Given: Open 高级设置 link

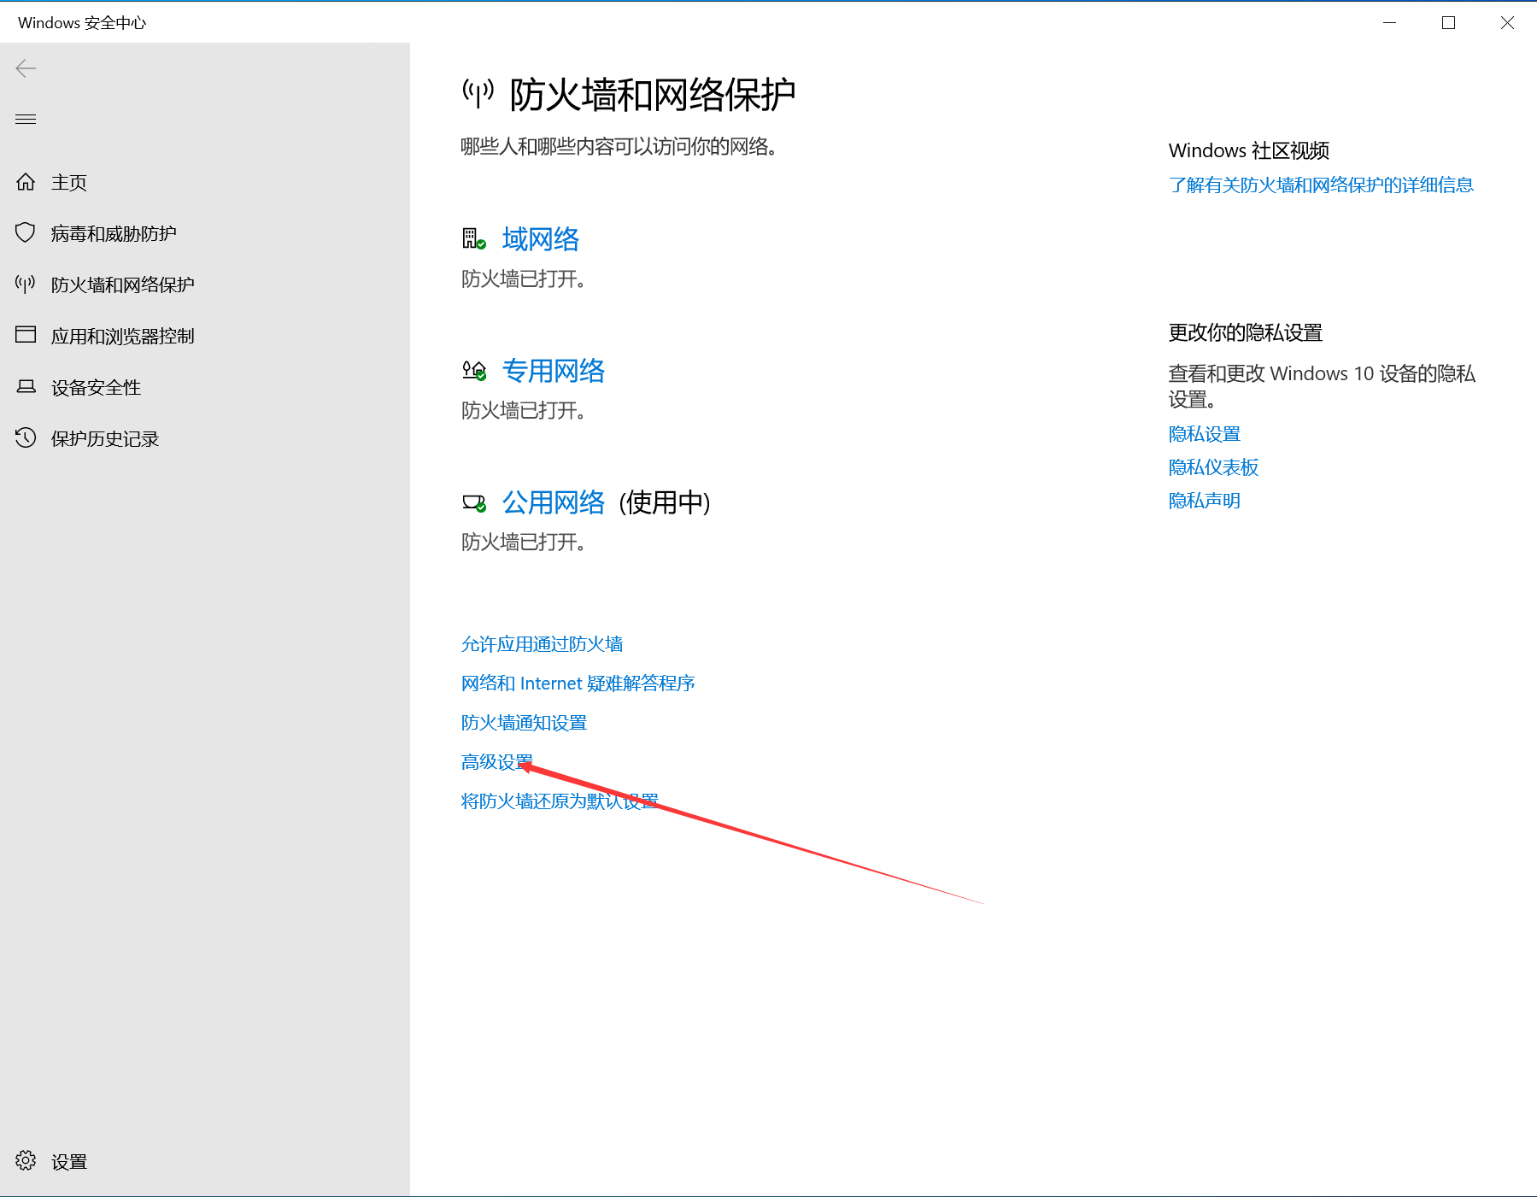Looking at the screenshot, I should tap(497, 762).
